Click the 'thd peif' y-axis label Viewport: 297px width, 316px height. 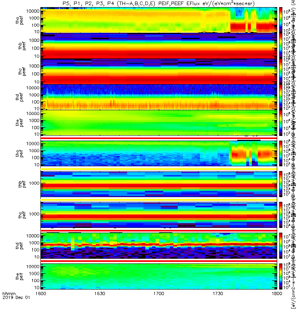click(19, 246)
